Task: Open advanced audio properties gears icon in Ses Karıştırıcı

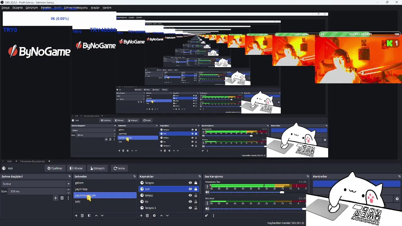Action: pos(206,216)
